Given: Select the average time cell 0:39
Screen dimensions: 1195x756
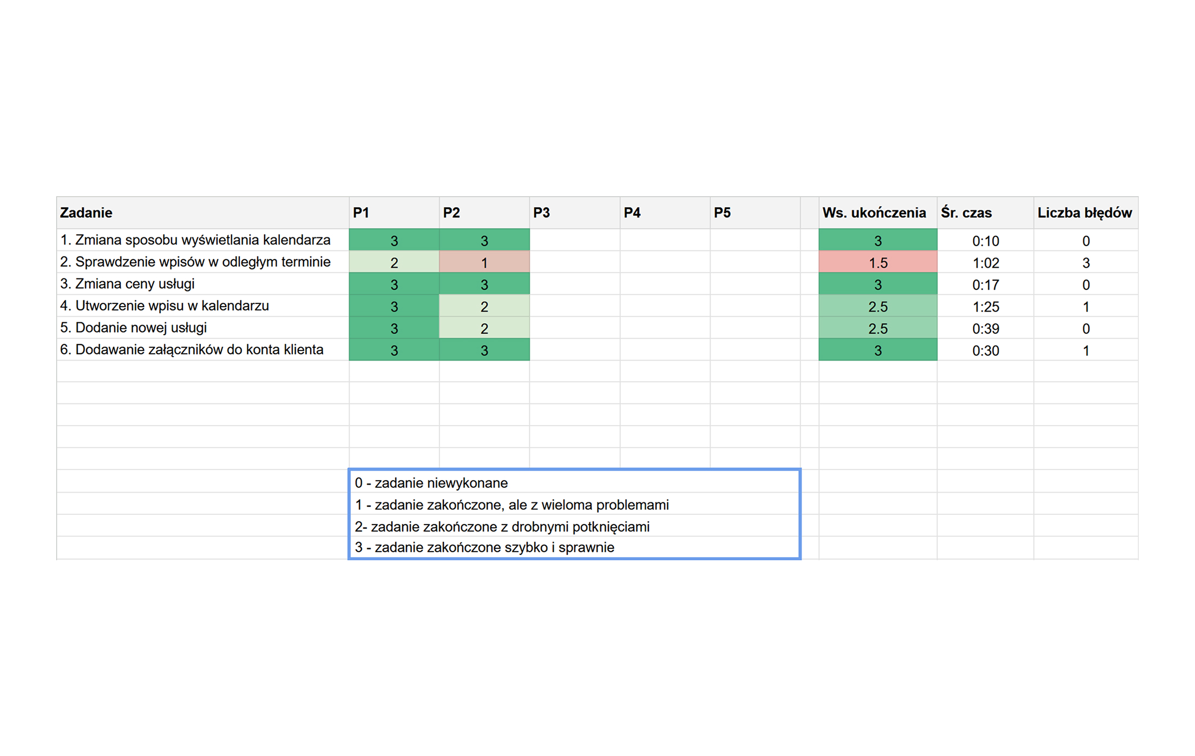Looking at the screenshot, I should (985, 329).
